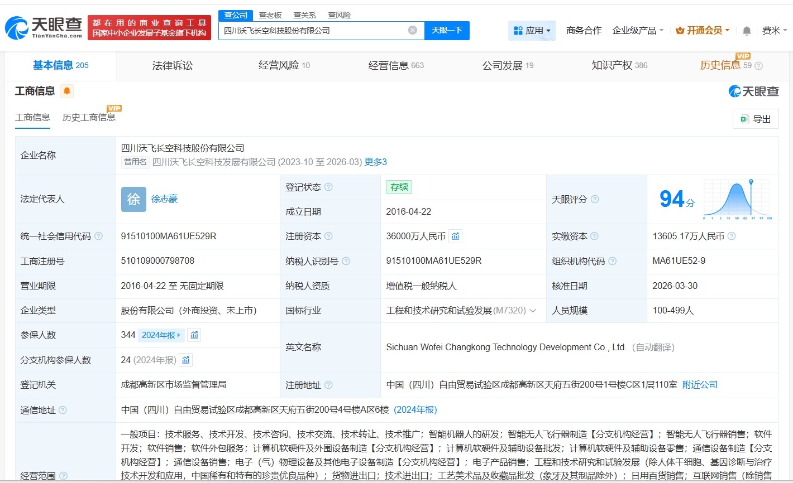This screenshot has height=483, width=793.
Task: Click into the company search input field
Action: click(x=313, y=31)
